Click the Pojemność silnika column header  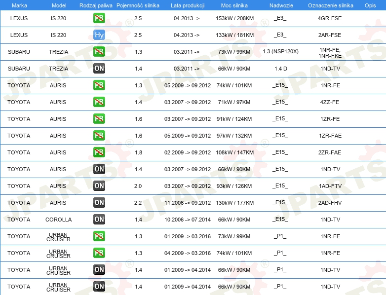pyautogui.click(x=138, y=5)
